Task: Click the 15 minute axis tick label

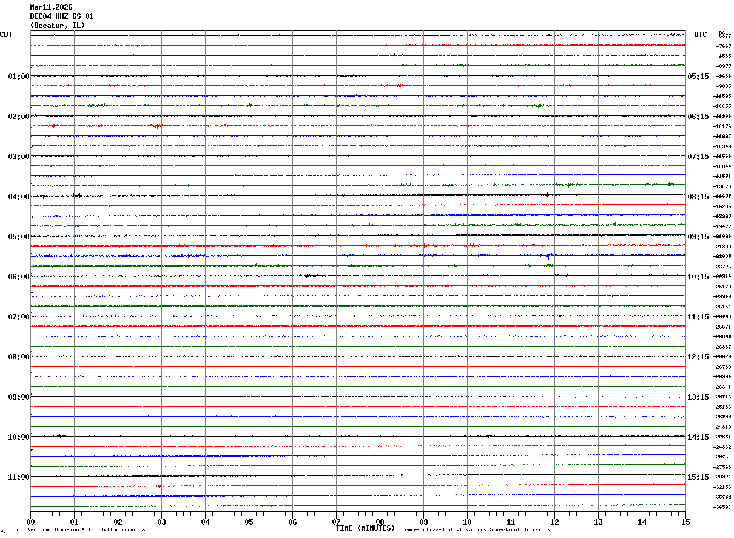Action: coord(685,522)
